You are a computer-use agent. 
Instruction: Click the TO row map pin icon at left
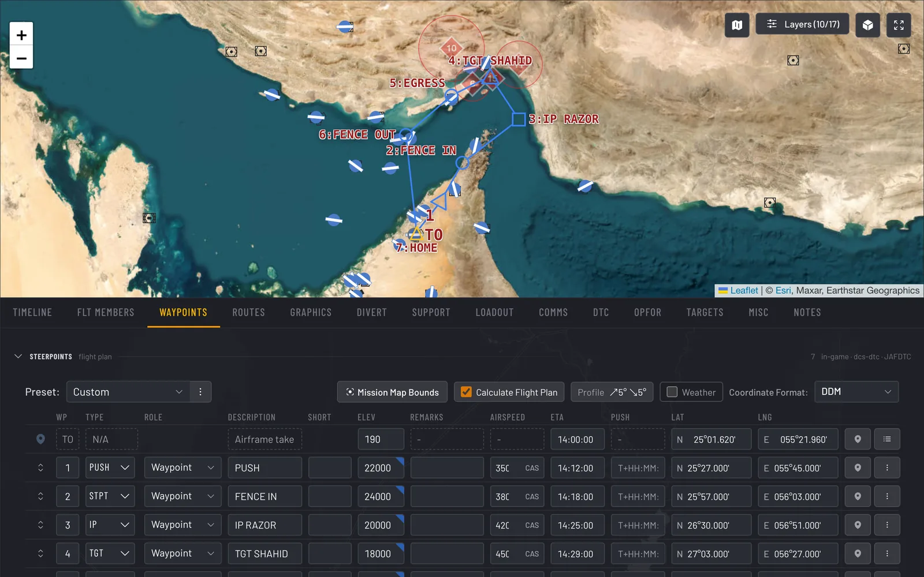pyautogui.click(x=40, y=439)
